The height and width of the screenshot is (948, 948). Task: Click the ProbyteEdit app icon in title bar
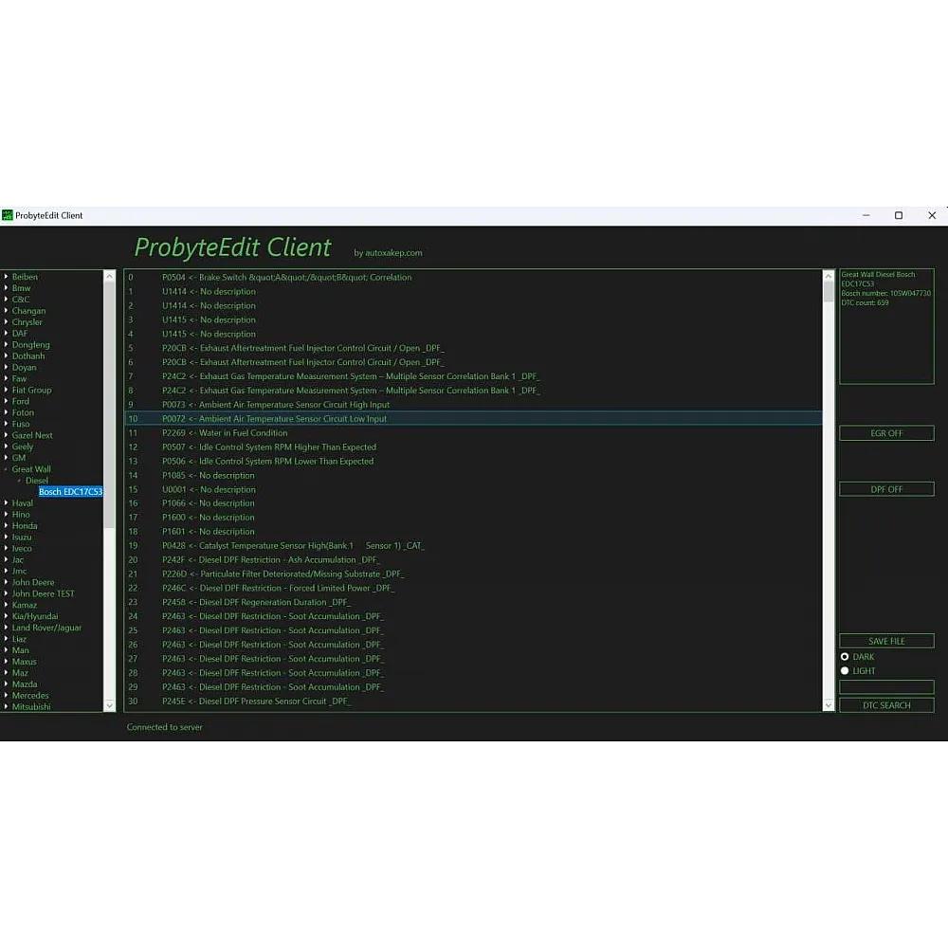[x=8, y=215]
